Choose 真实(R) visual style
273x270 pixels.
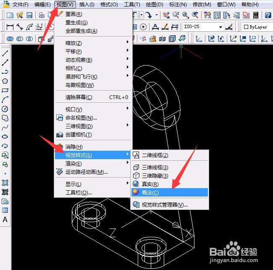170,184
